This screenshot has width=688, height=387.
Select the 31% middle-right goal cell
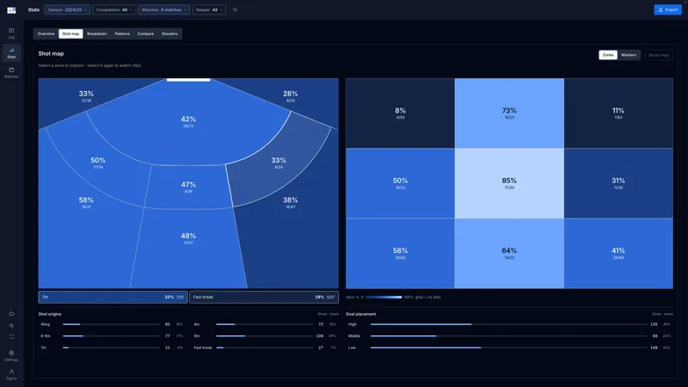click(618, 183)
